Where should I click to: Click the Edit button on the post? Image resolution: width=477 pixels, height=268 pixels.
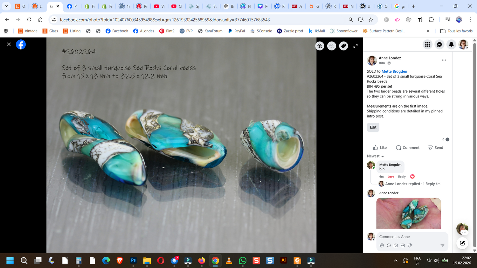point(373,127)
